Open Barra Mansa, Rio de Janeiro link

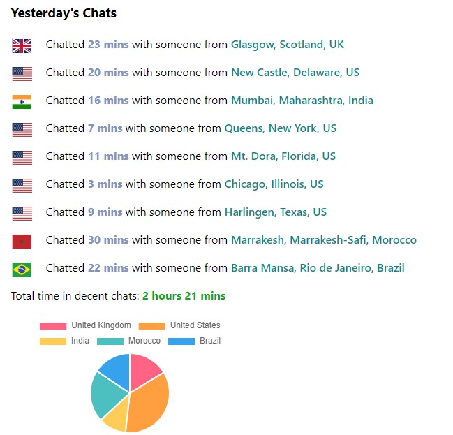[x=318, y=268]
